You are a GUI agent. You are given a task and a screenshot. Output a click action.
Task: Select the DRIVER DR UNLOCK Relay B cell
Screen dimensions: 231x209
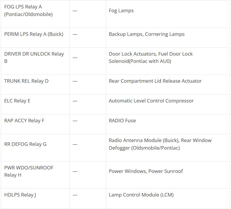pos(34,57)
